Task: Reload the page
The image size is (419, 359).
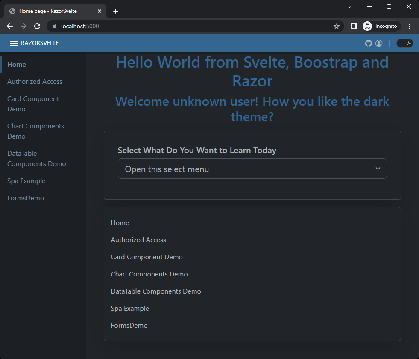Action: [x=37, y=26]
